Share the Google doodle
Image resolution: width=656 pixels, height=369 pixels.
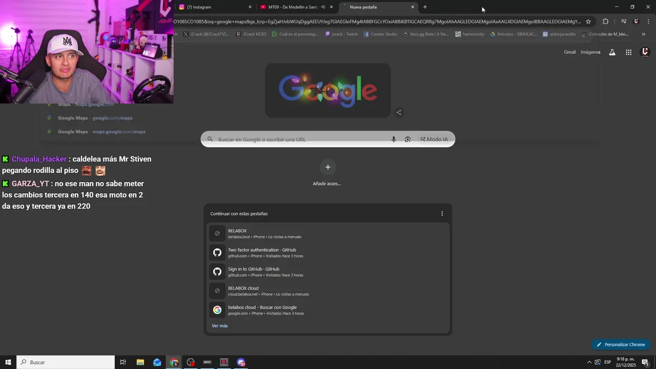click(399, 112)
